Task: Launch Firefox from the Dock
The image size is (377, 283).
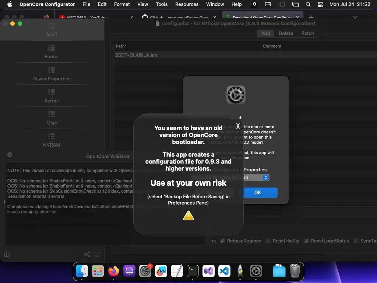Action: click(x=113, y=271)
